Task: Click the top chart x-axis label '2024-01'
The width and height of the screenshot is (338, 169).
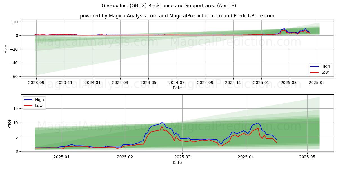Action: pos(93,83)
